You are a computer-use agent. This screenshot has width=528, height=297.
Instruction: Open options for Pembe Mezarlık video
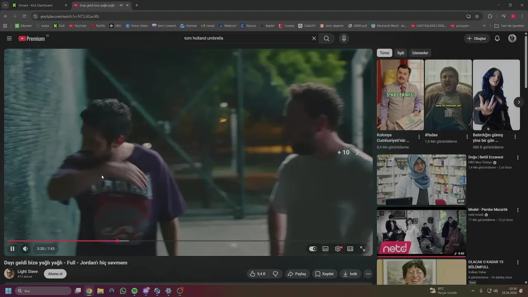click(518, 210)
